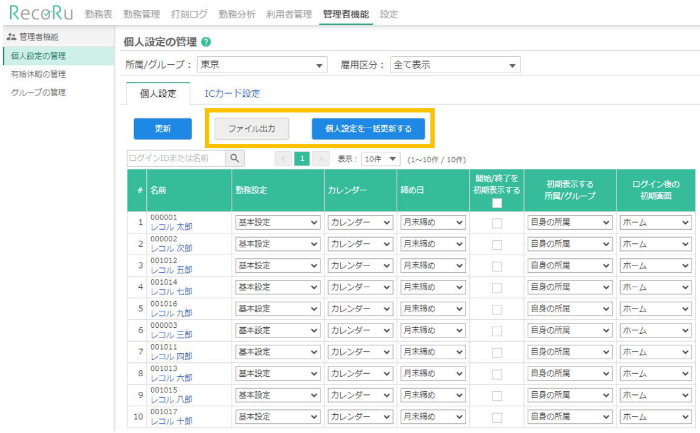700x433 pixels.
Task: Open カレンダー dropdown for レコル 四郎
Action: pos(360,352)
